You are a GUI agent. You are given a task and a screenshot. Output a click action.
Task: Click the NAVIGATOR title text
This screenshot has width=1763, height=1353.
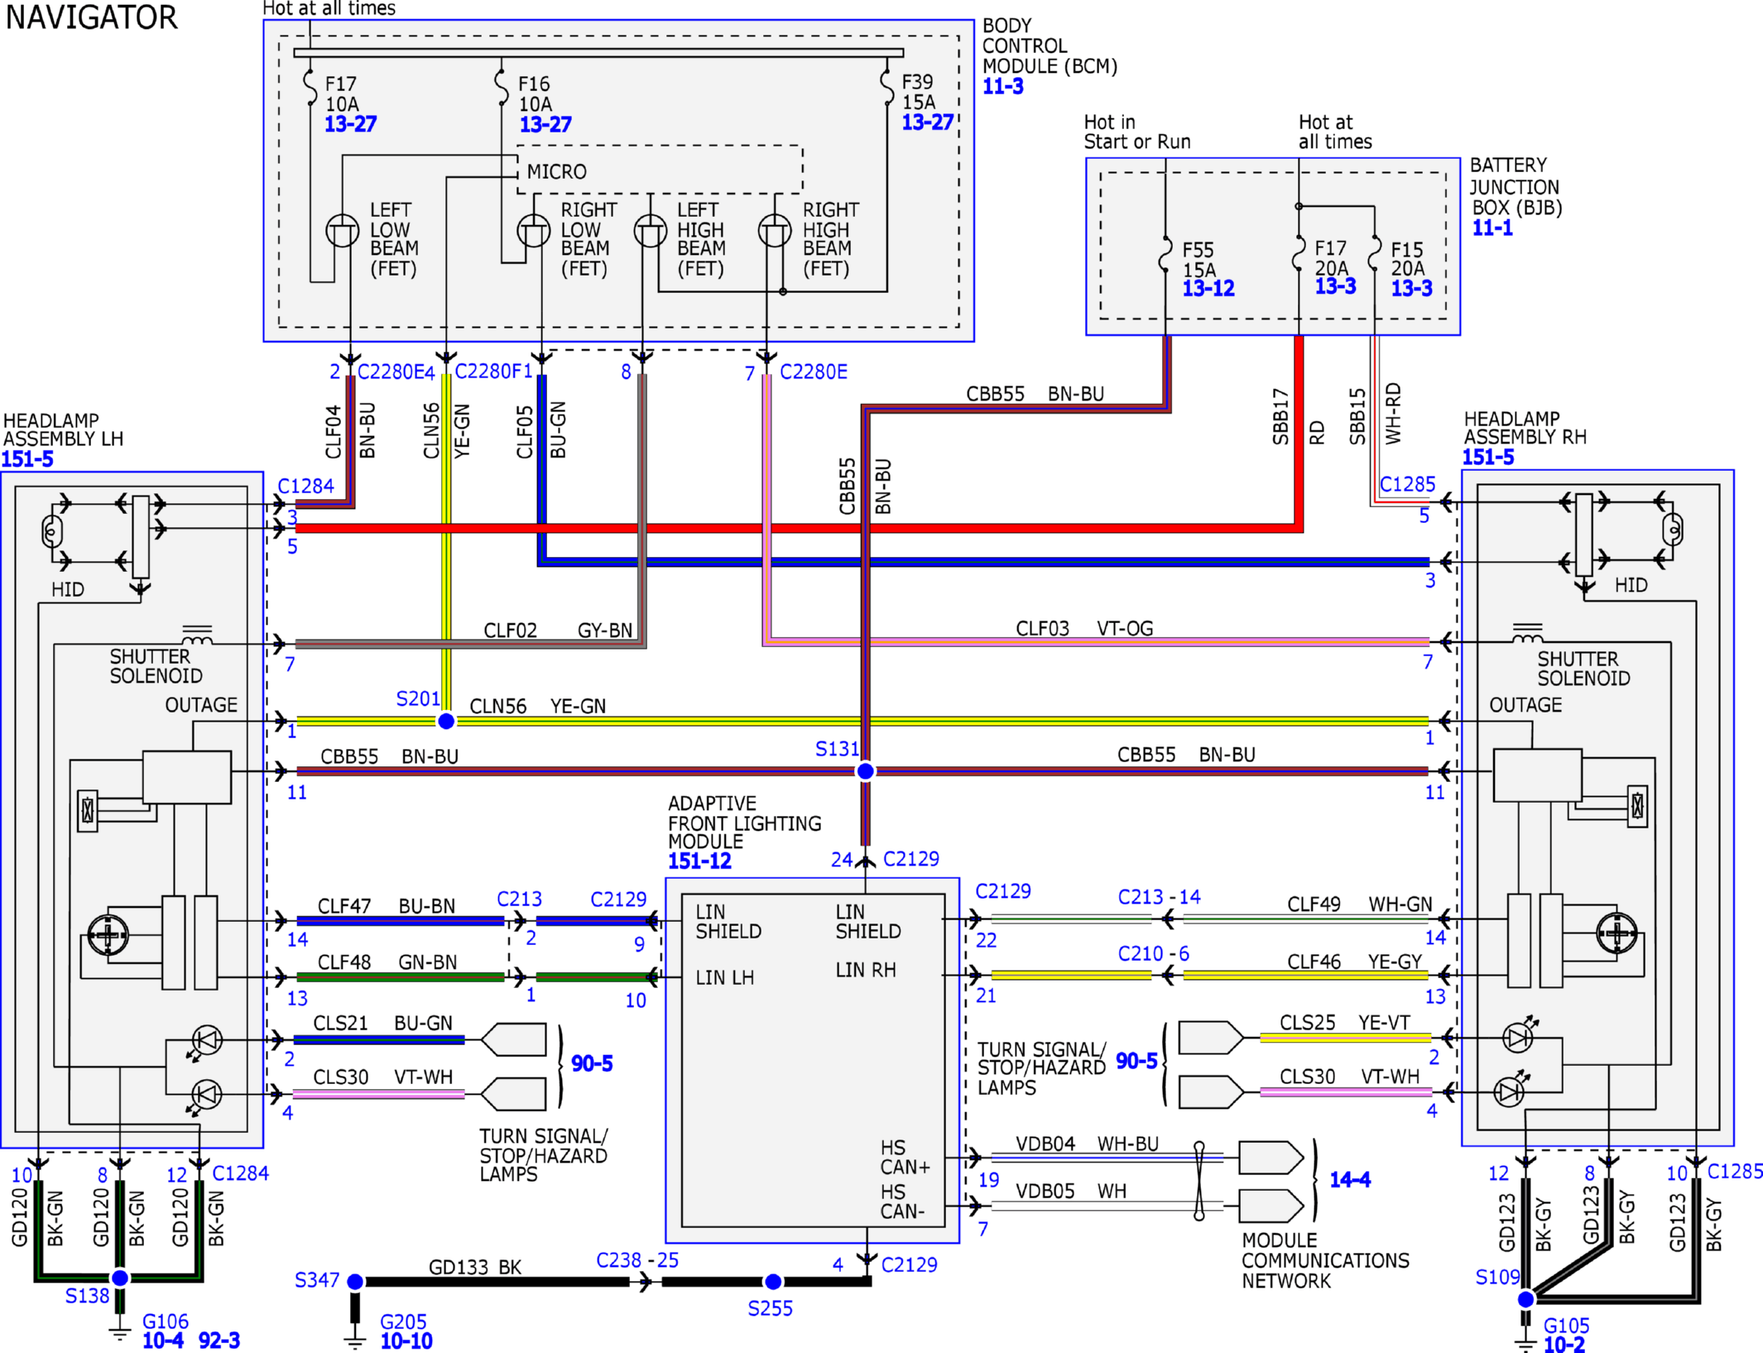92,17
